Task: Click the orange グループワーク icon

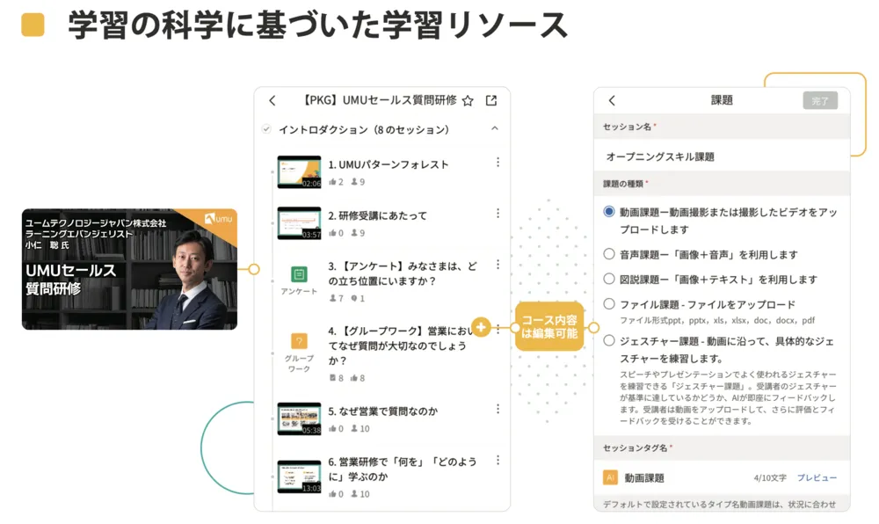Action: click(x=299, y=341)
